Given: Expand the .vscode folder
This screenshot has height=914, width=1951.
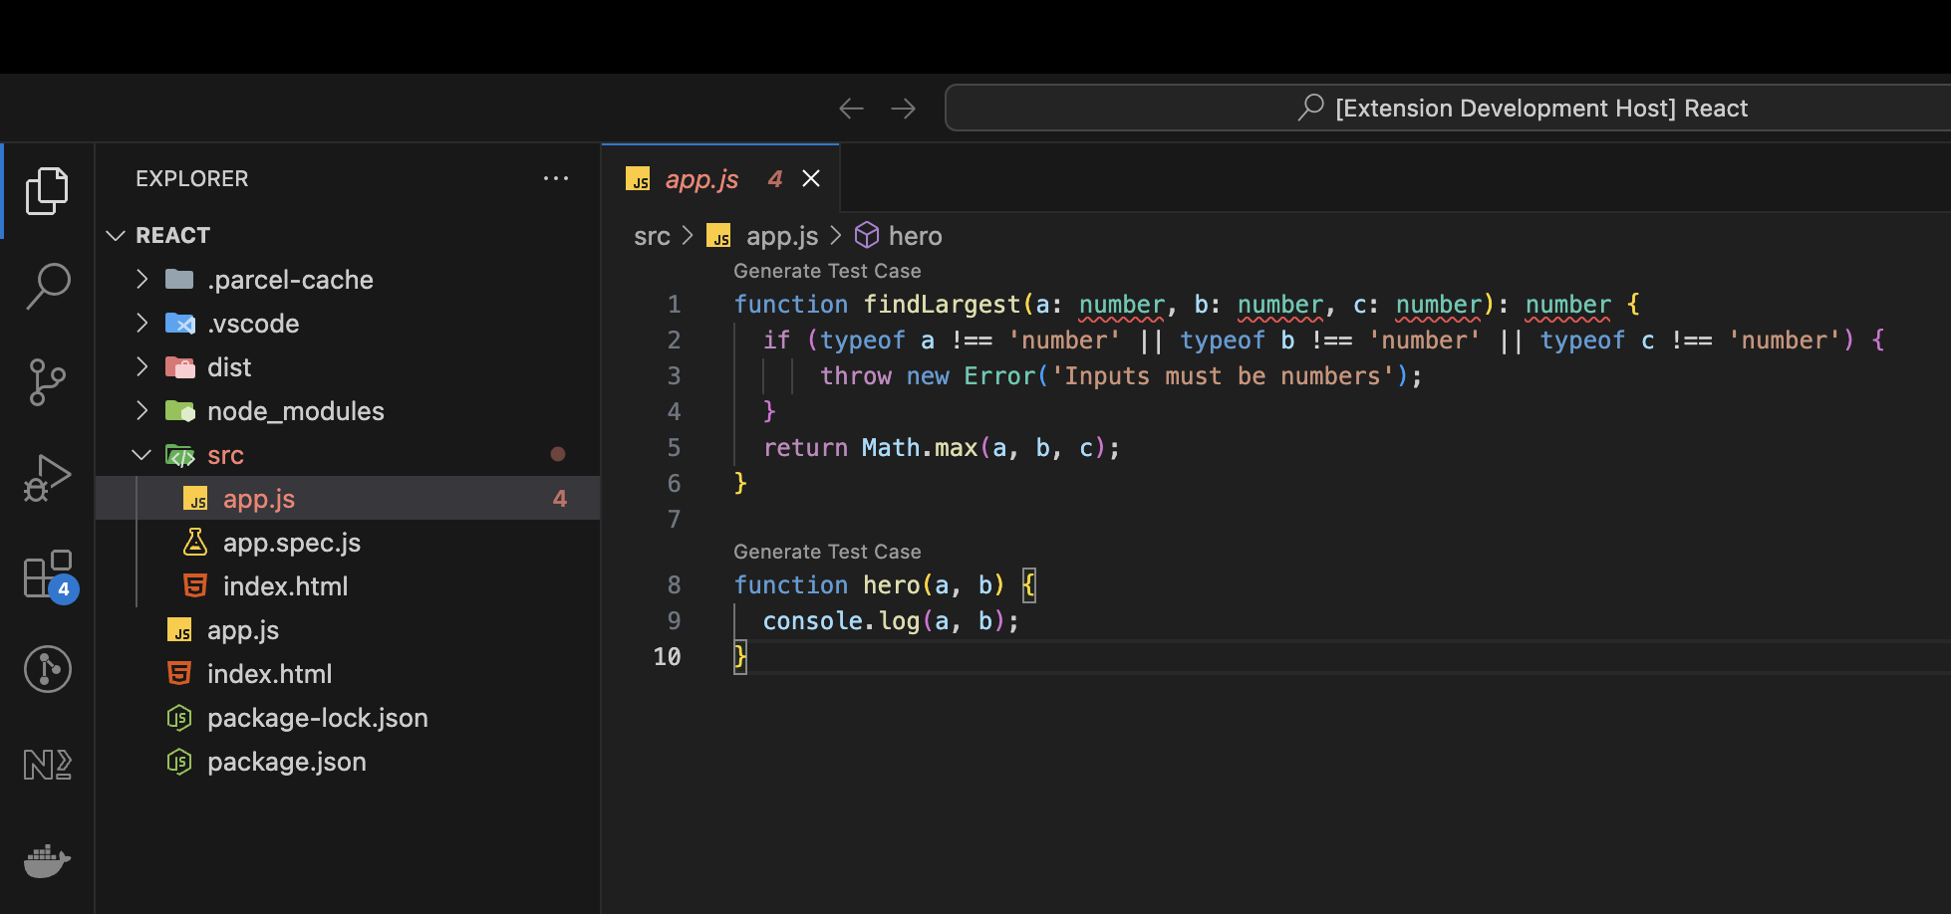Looking at the screenshot, I should [142, 323].
